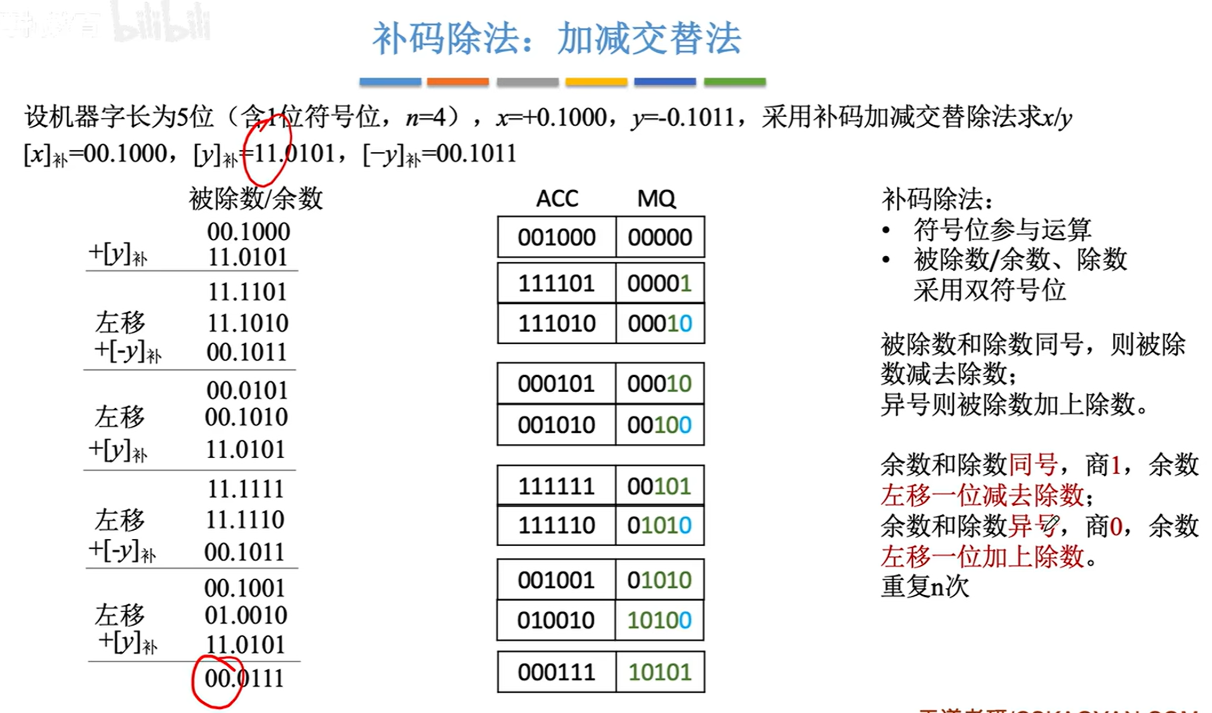Click the first 左移 label on left
The height and width of the screenshot is (713, 1212).
coord(120,322)
